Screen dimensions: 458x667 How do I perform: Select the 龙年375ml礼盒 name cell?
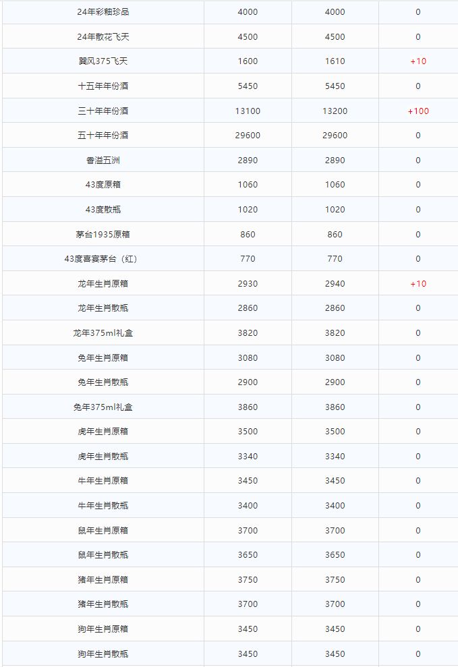coord(103,333)
